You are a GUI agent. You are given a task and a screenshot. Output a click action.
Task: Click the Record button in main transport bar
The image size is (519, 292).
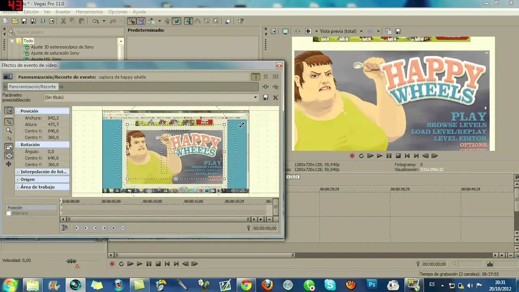(x=112, y=264)
